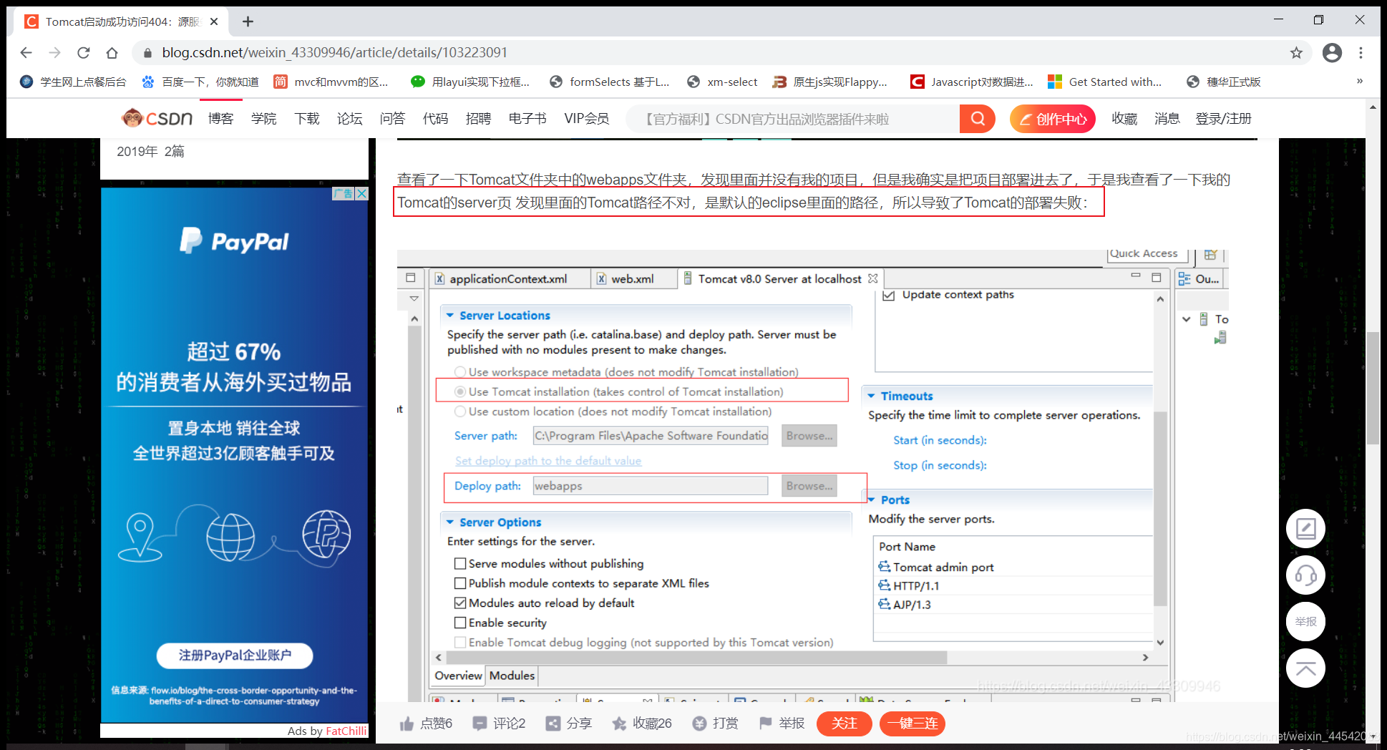Select Use custom location radio button
Image resolution: width=1387 pixels, height=750 pixels.
click(x=460, y=411)
